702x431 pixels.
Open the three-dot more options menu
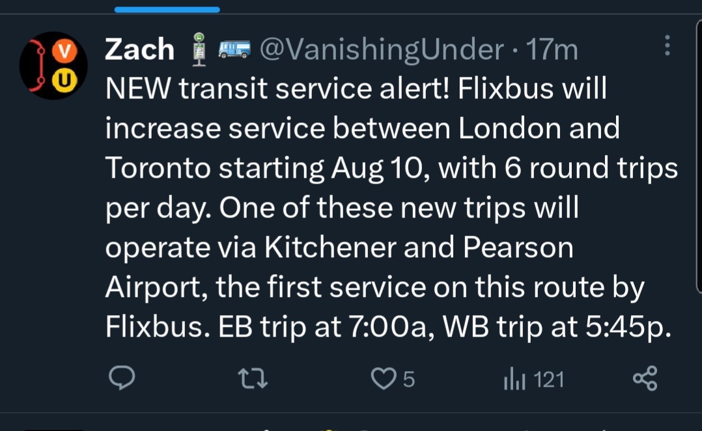[x=667, y=46]
